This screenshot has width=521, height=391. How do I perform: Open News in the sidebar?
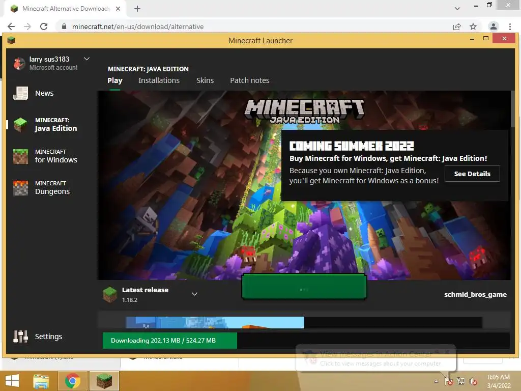click(44, 93)
